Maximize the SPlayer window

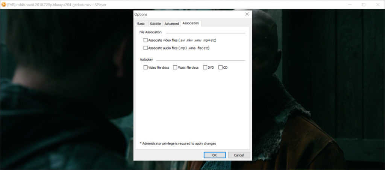pos(364,5)
